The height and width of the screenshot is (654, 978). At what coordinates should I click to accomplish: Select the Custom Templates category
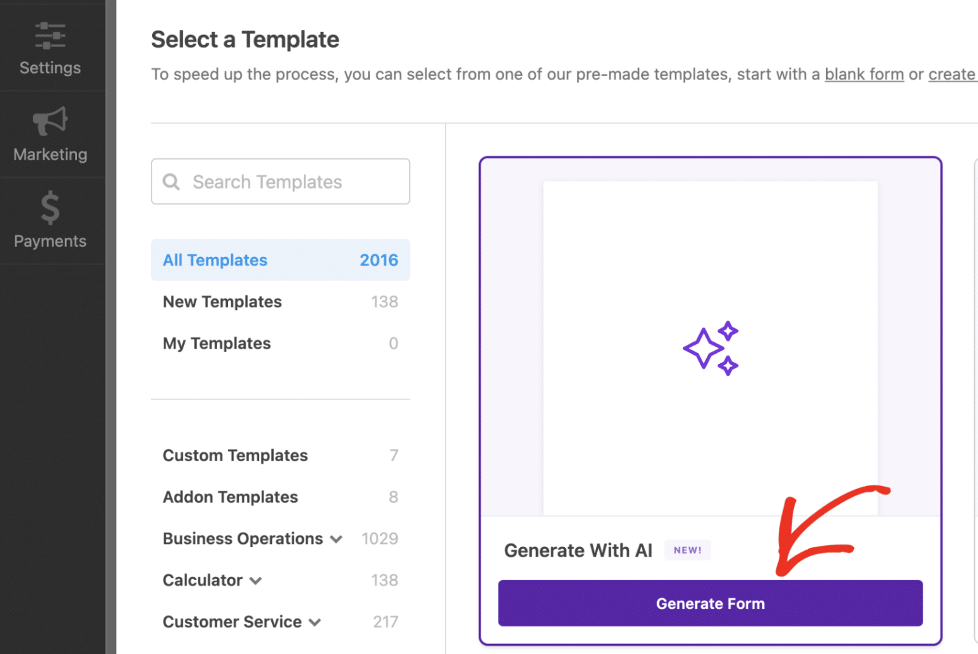(x=235, y=456)
